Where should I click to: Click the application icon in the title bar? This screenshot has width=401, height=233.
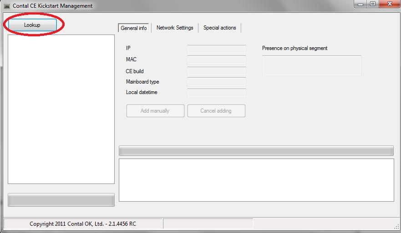pyautogui.click(x=7, y=6)
